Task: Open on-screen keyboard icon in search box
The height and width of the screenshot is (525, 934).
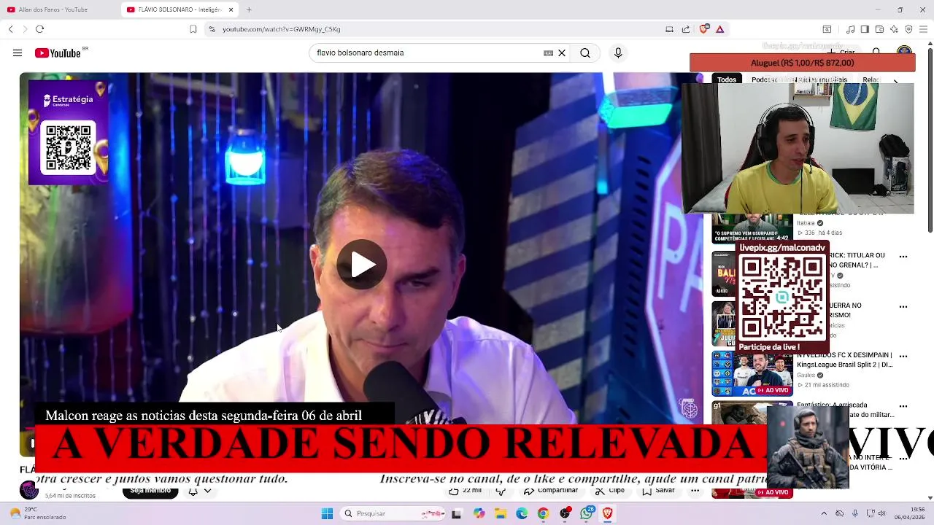Action: [548, 52]
